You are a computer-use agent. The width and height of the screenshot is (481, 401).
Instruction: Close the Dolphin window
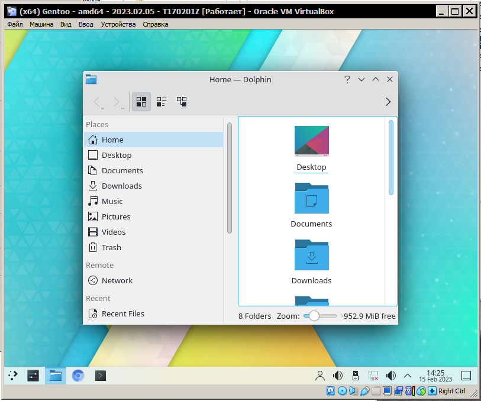pyautogui.click(x=389, y=79)
